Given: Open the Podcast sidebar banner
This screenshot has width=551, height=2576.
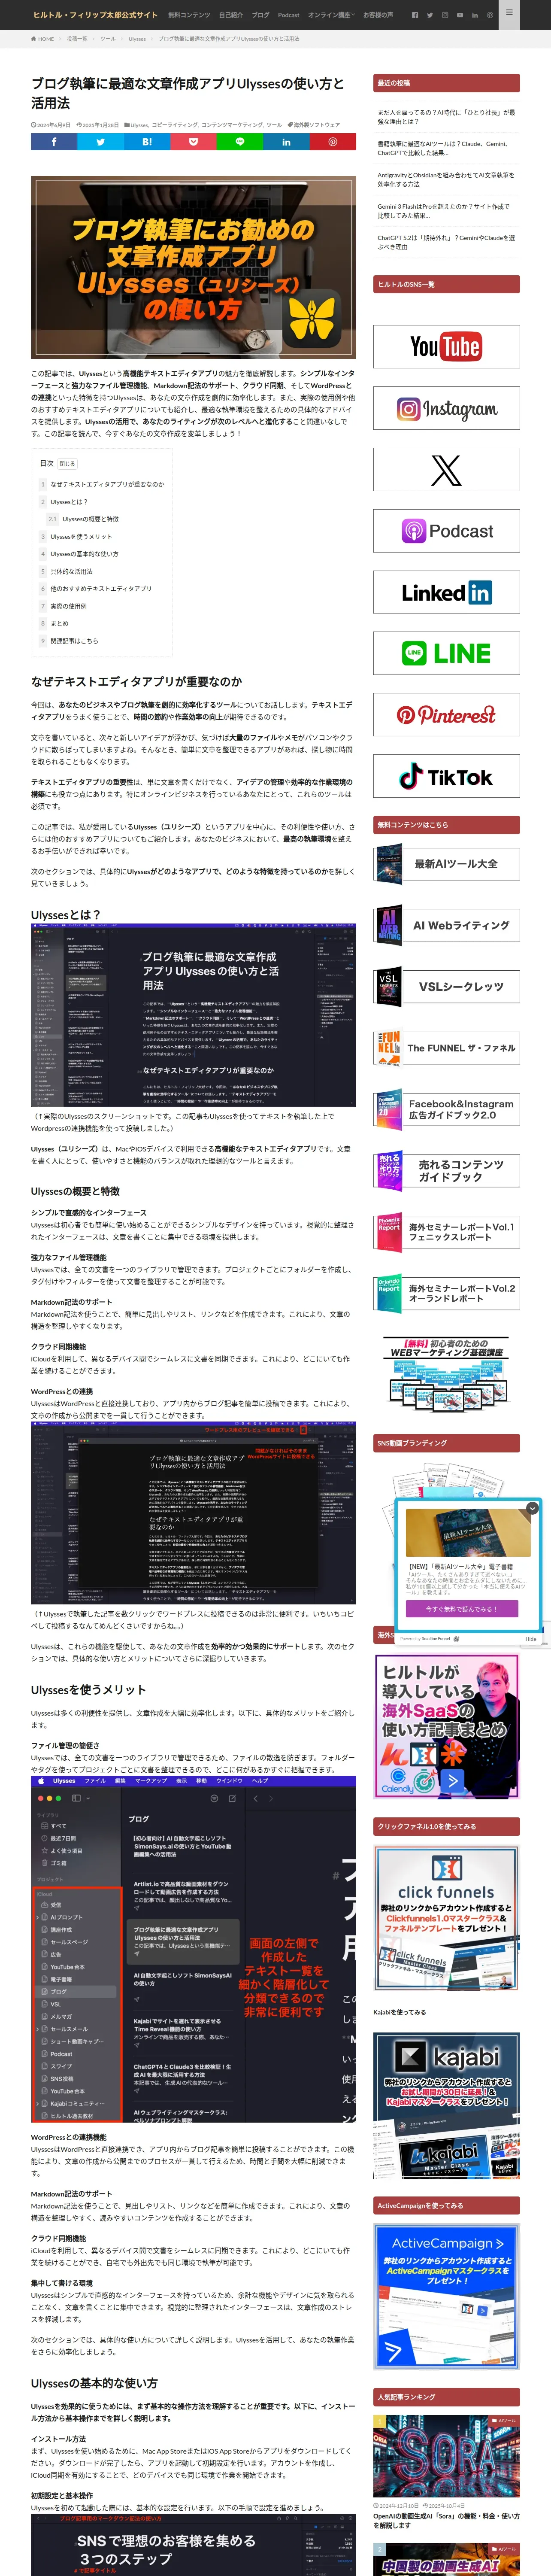Looking at the screenshot, I should coord(446,531).
